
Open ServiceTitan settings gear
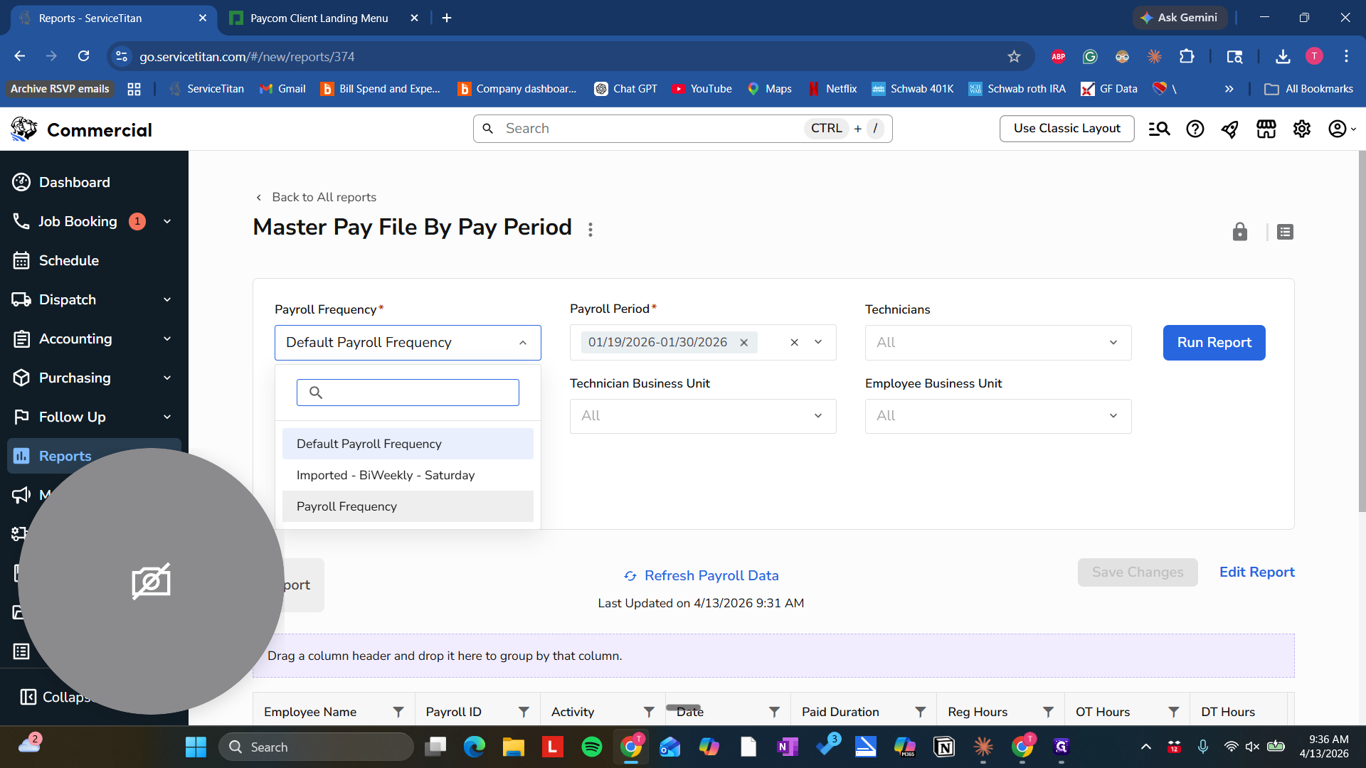pos(1302,129)
